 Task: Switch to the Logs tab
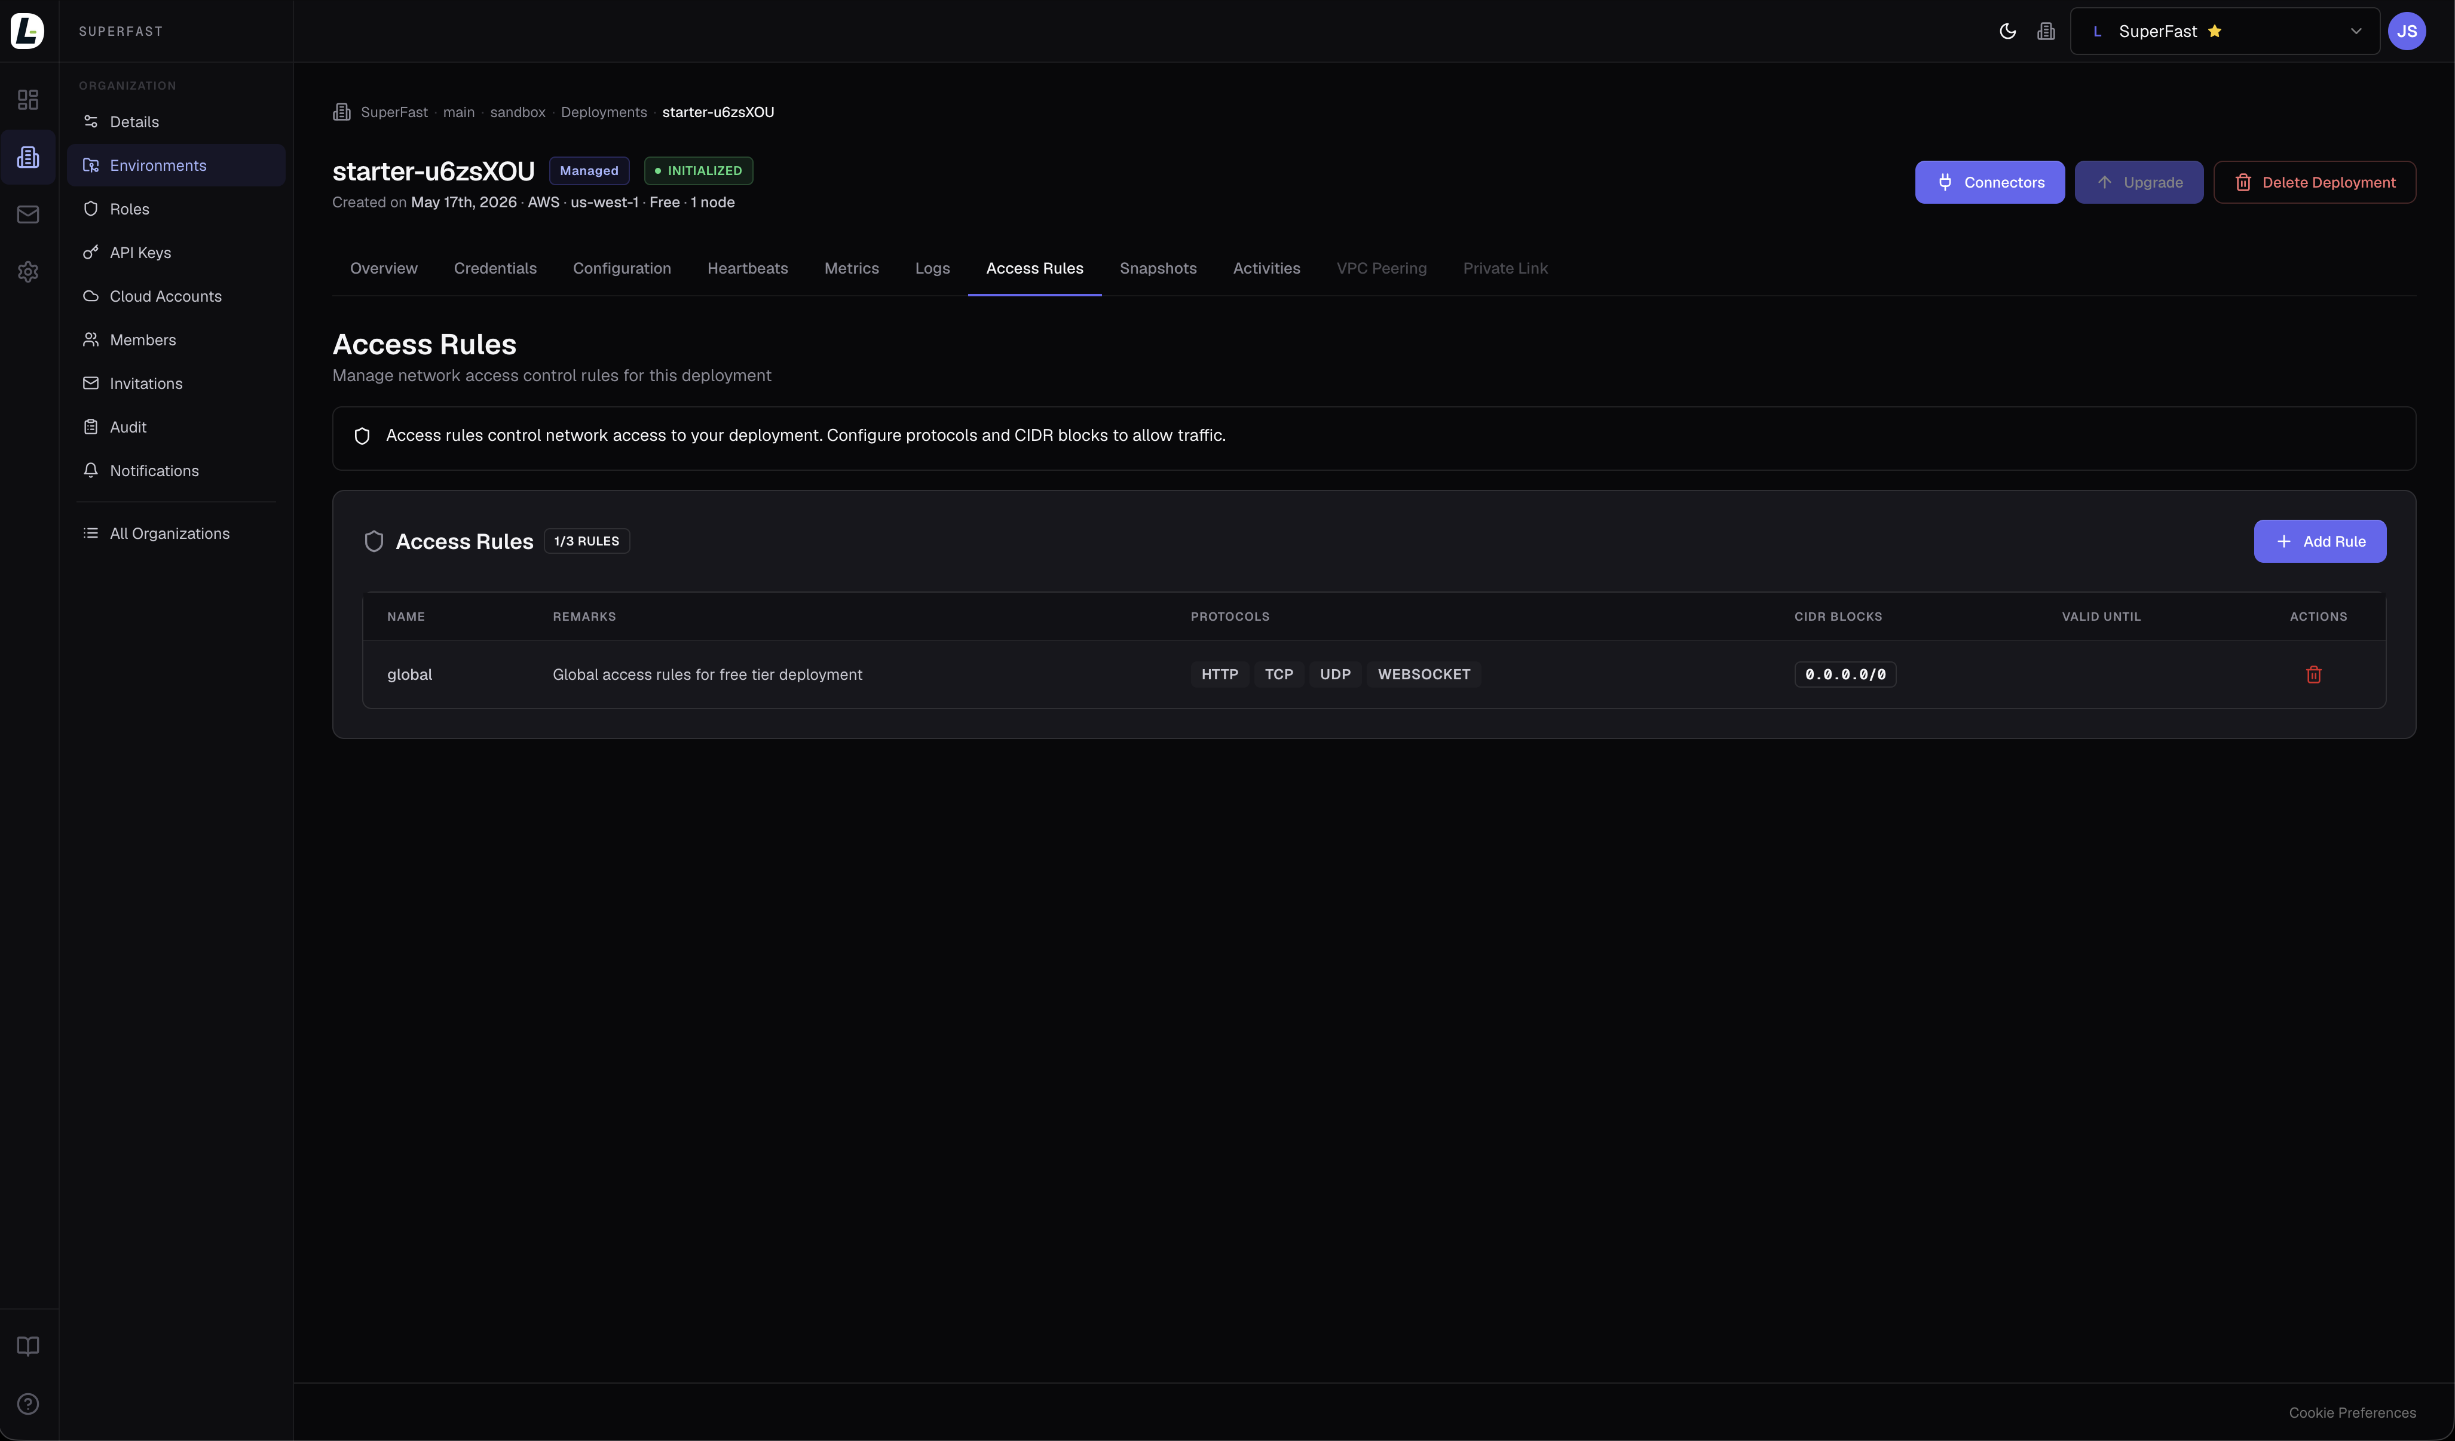pos(932,268)
